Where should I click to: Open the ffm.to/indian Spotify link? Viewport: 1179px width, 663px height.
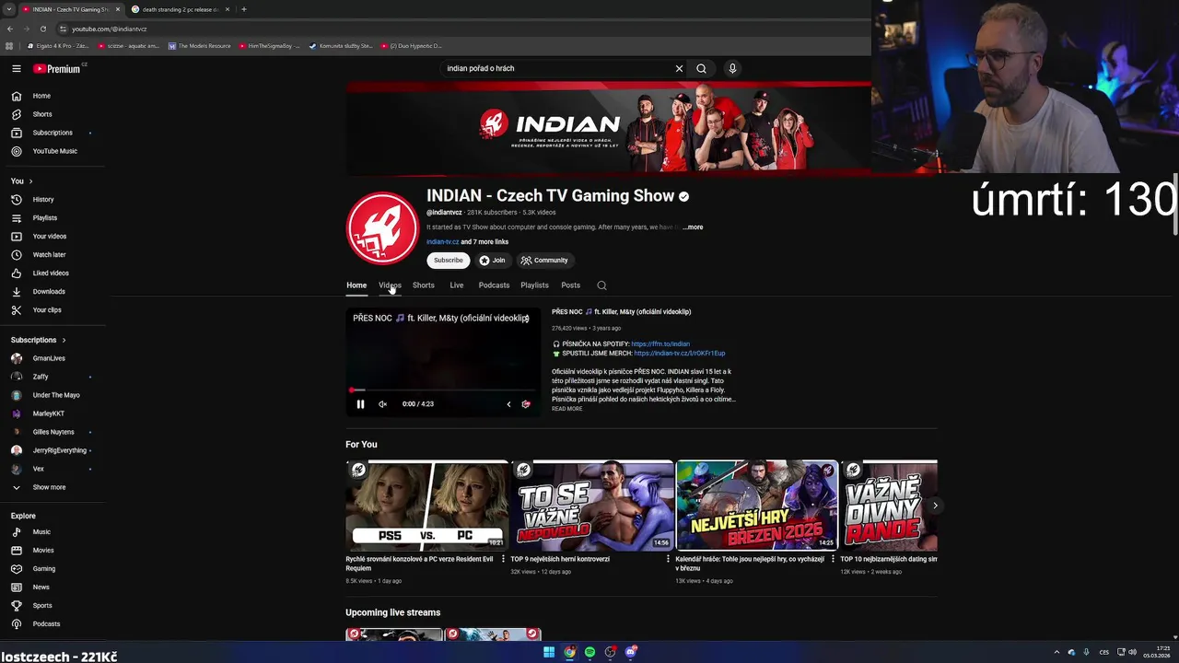[x=660, y=344]
